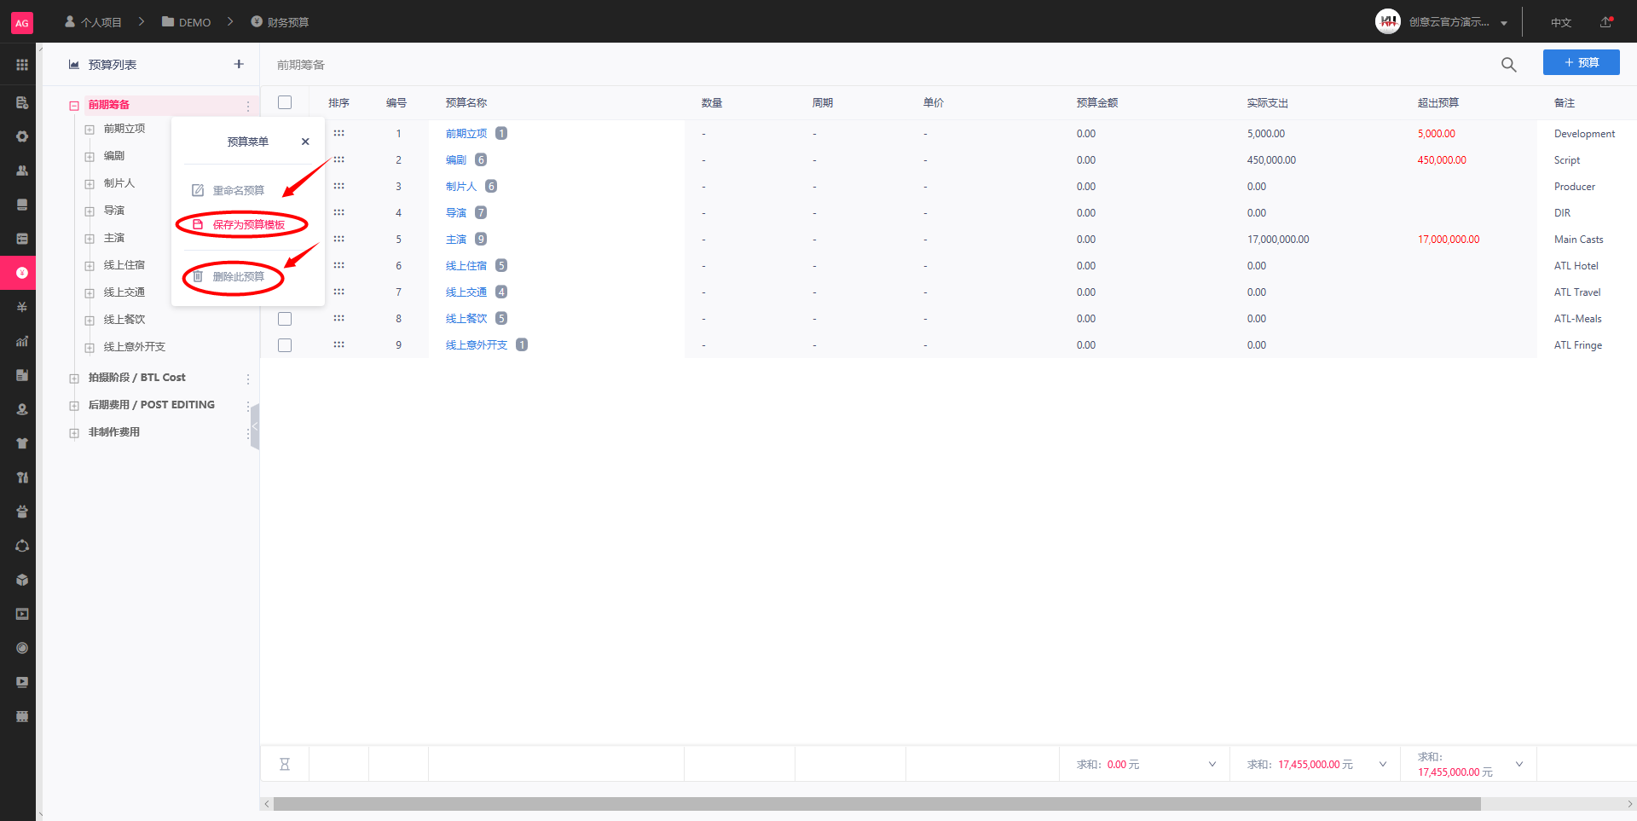Collapse the 前期筹备 tree node

pyautogui.click(x=74, y=106)
